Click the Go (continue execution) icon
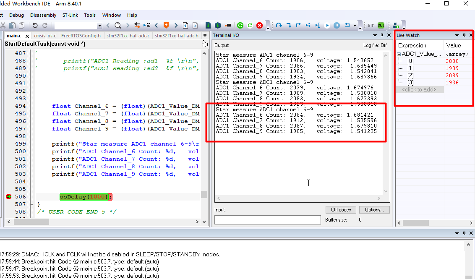This screenshot has height=279, width=475. [327, 25]
